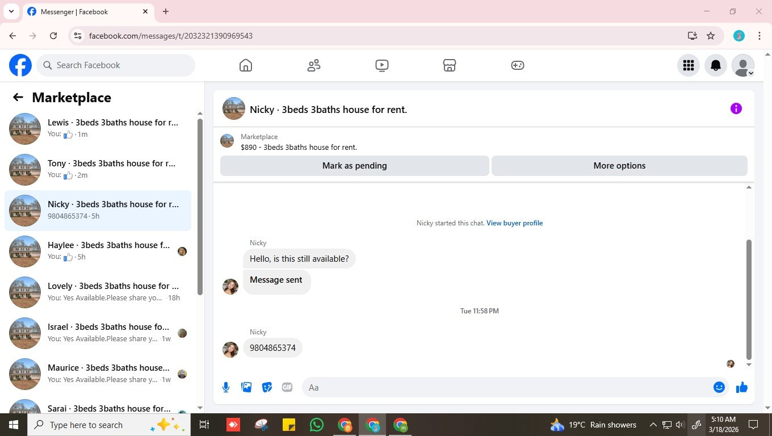772x436 pixels.
Task: Bookmark this page with star icon
Action: pyautogui.click(x=711, y=36)
